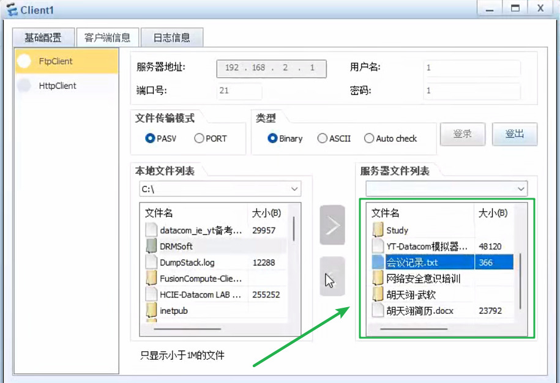
Task: Select inetpub in local file list
Action: pos(174,311)
